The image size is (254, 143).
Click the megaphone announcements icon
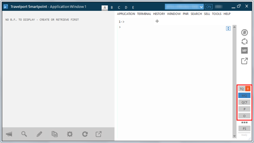(x=9, y=134)
